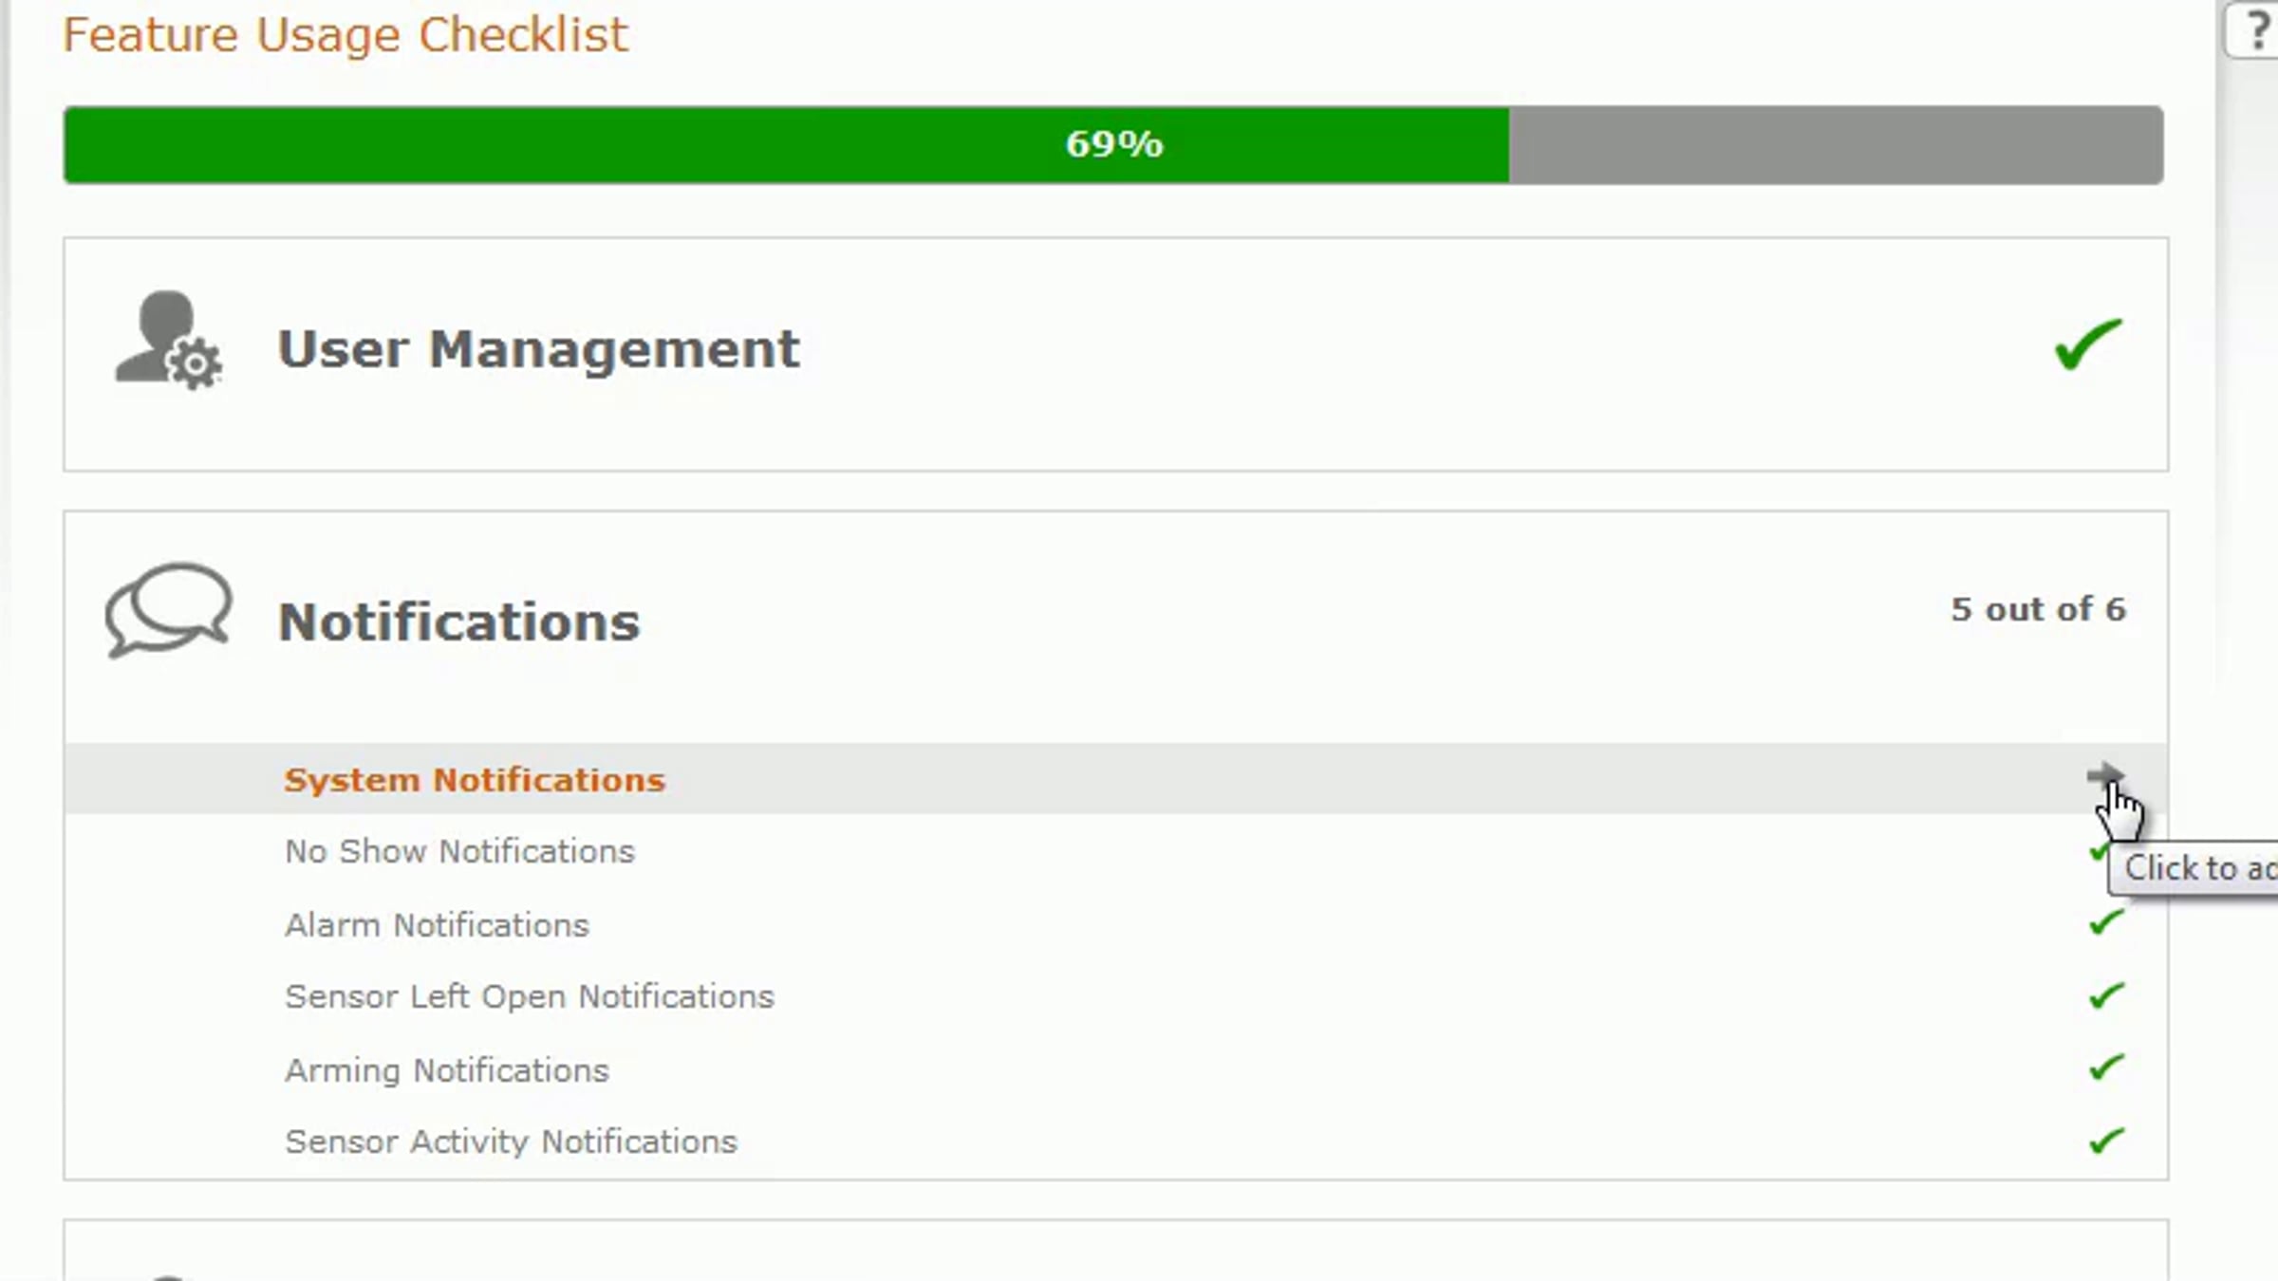Select the Alarm Notifications row

1116,924
